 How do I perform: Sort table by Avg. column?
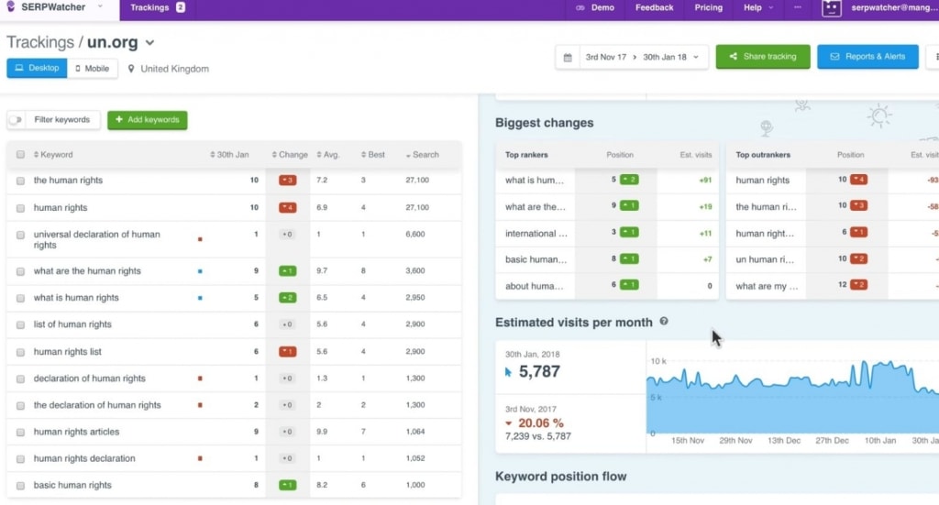pyautogui.click(x=328, y=154)
